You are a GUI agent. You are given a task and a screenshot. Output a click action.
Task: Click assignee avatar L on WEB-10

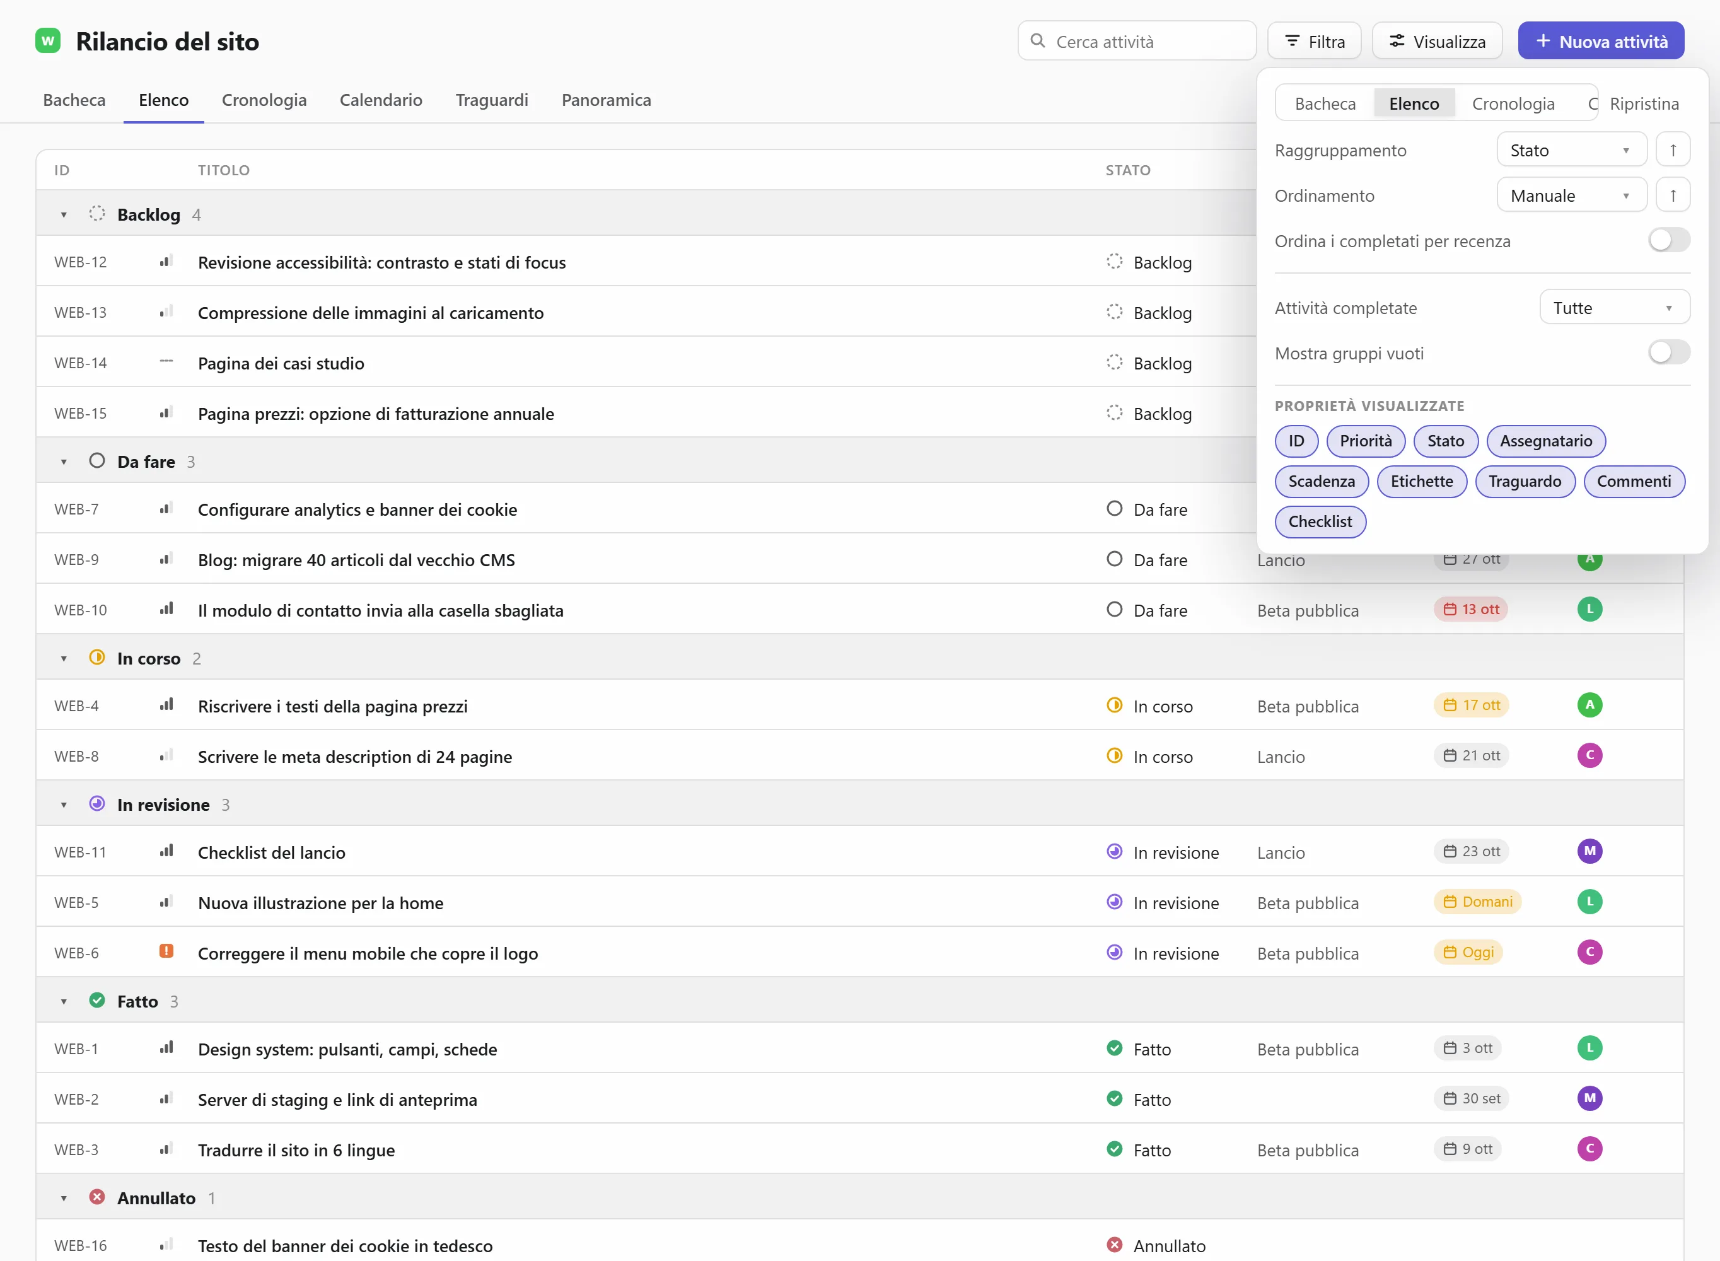[x=1589, y=609]
